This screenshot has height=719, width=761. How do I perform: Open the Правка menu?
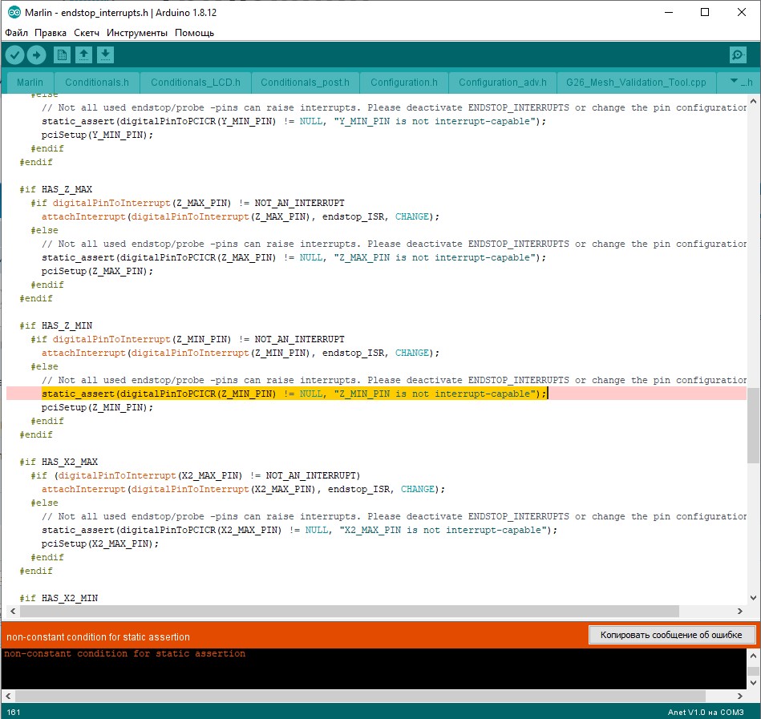(x=51, y=33)
